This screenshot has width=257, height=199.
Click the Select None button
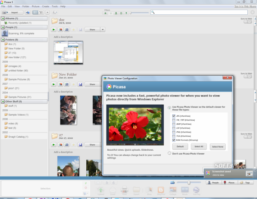click(218, 147)
